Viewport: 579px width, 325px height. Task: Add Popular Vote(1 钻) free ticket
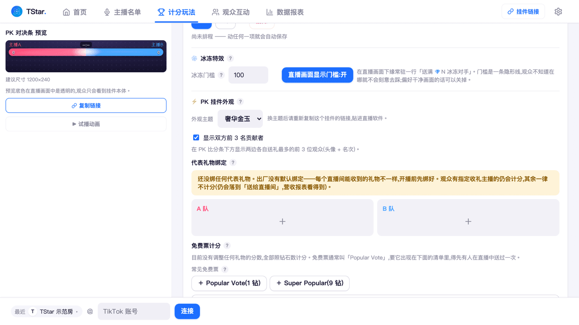[229, 283]
